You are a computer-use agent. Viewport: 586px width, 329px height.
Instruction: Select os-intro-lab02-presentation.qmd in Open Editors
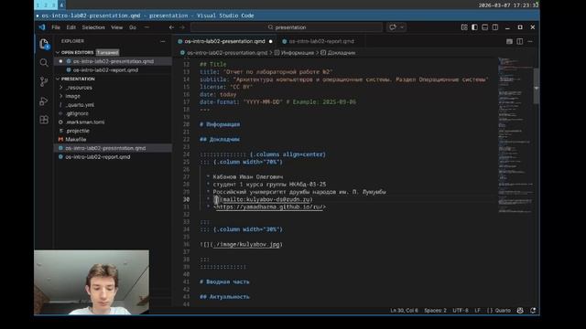click(x=114, y=61)
